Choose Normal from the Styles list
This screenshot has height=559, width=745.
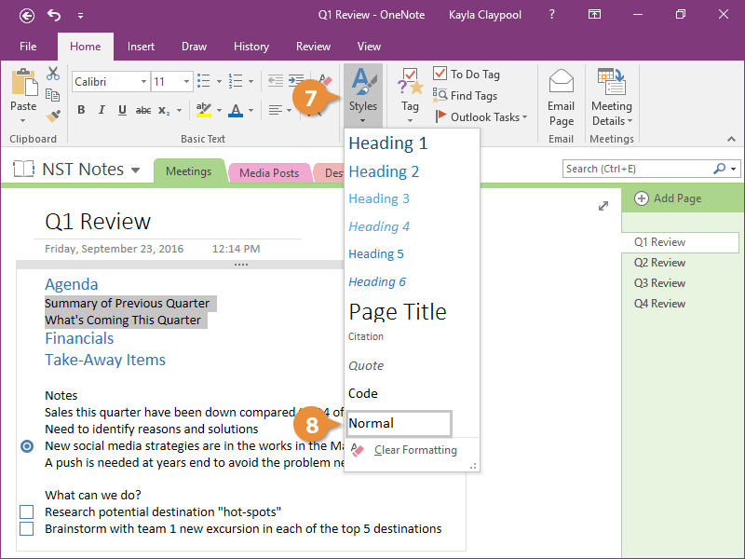point(399,423)
